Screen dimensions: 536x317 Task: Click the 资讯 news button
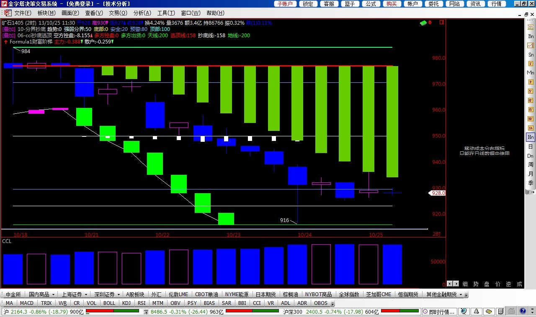[475, 4]
